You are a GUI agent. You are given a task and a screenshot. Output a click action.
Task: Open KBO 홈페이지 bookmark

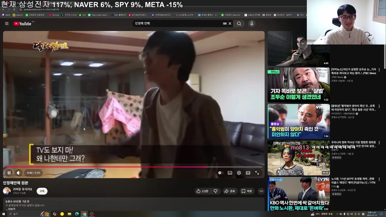[x=119, y=15]
